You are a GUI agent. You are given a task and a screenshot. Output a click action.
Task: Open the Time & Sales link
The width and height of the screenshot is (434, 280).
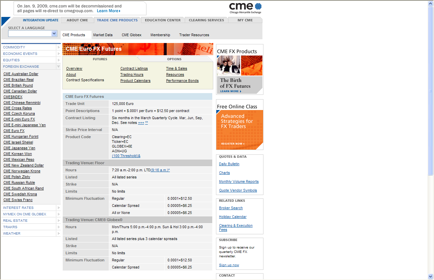[x=177, y=68]
